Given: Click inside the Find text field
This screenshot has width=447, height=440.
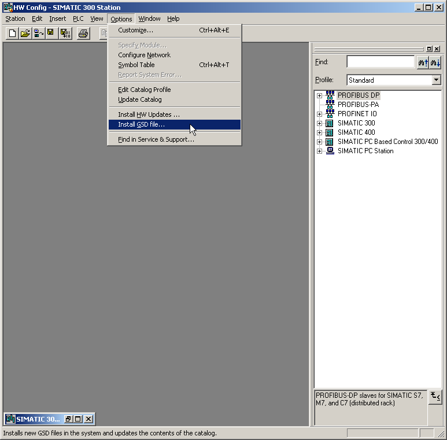Looking at the screenshot, I should coord(380,62).
